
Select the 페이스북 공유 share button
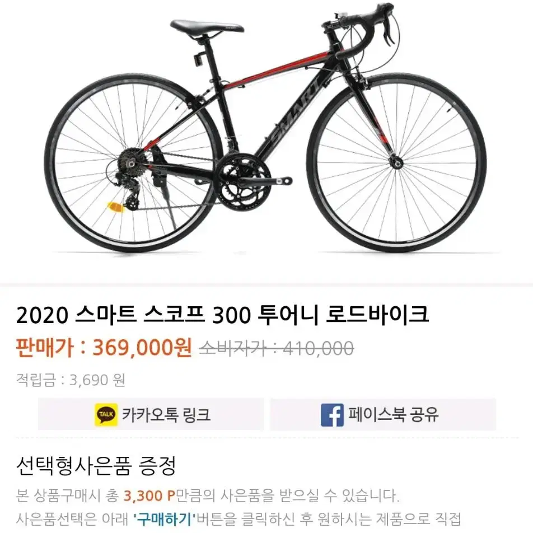point(383,414)
